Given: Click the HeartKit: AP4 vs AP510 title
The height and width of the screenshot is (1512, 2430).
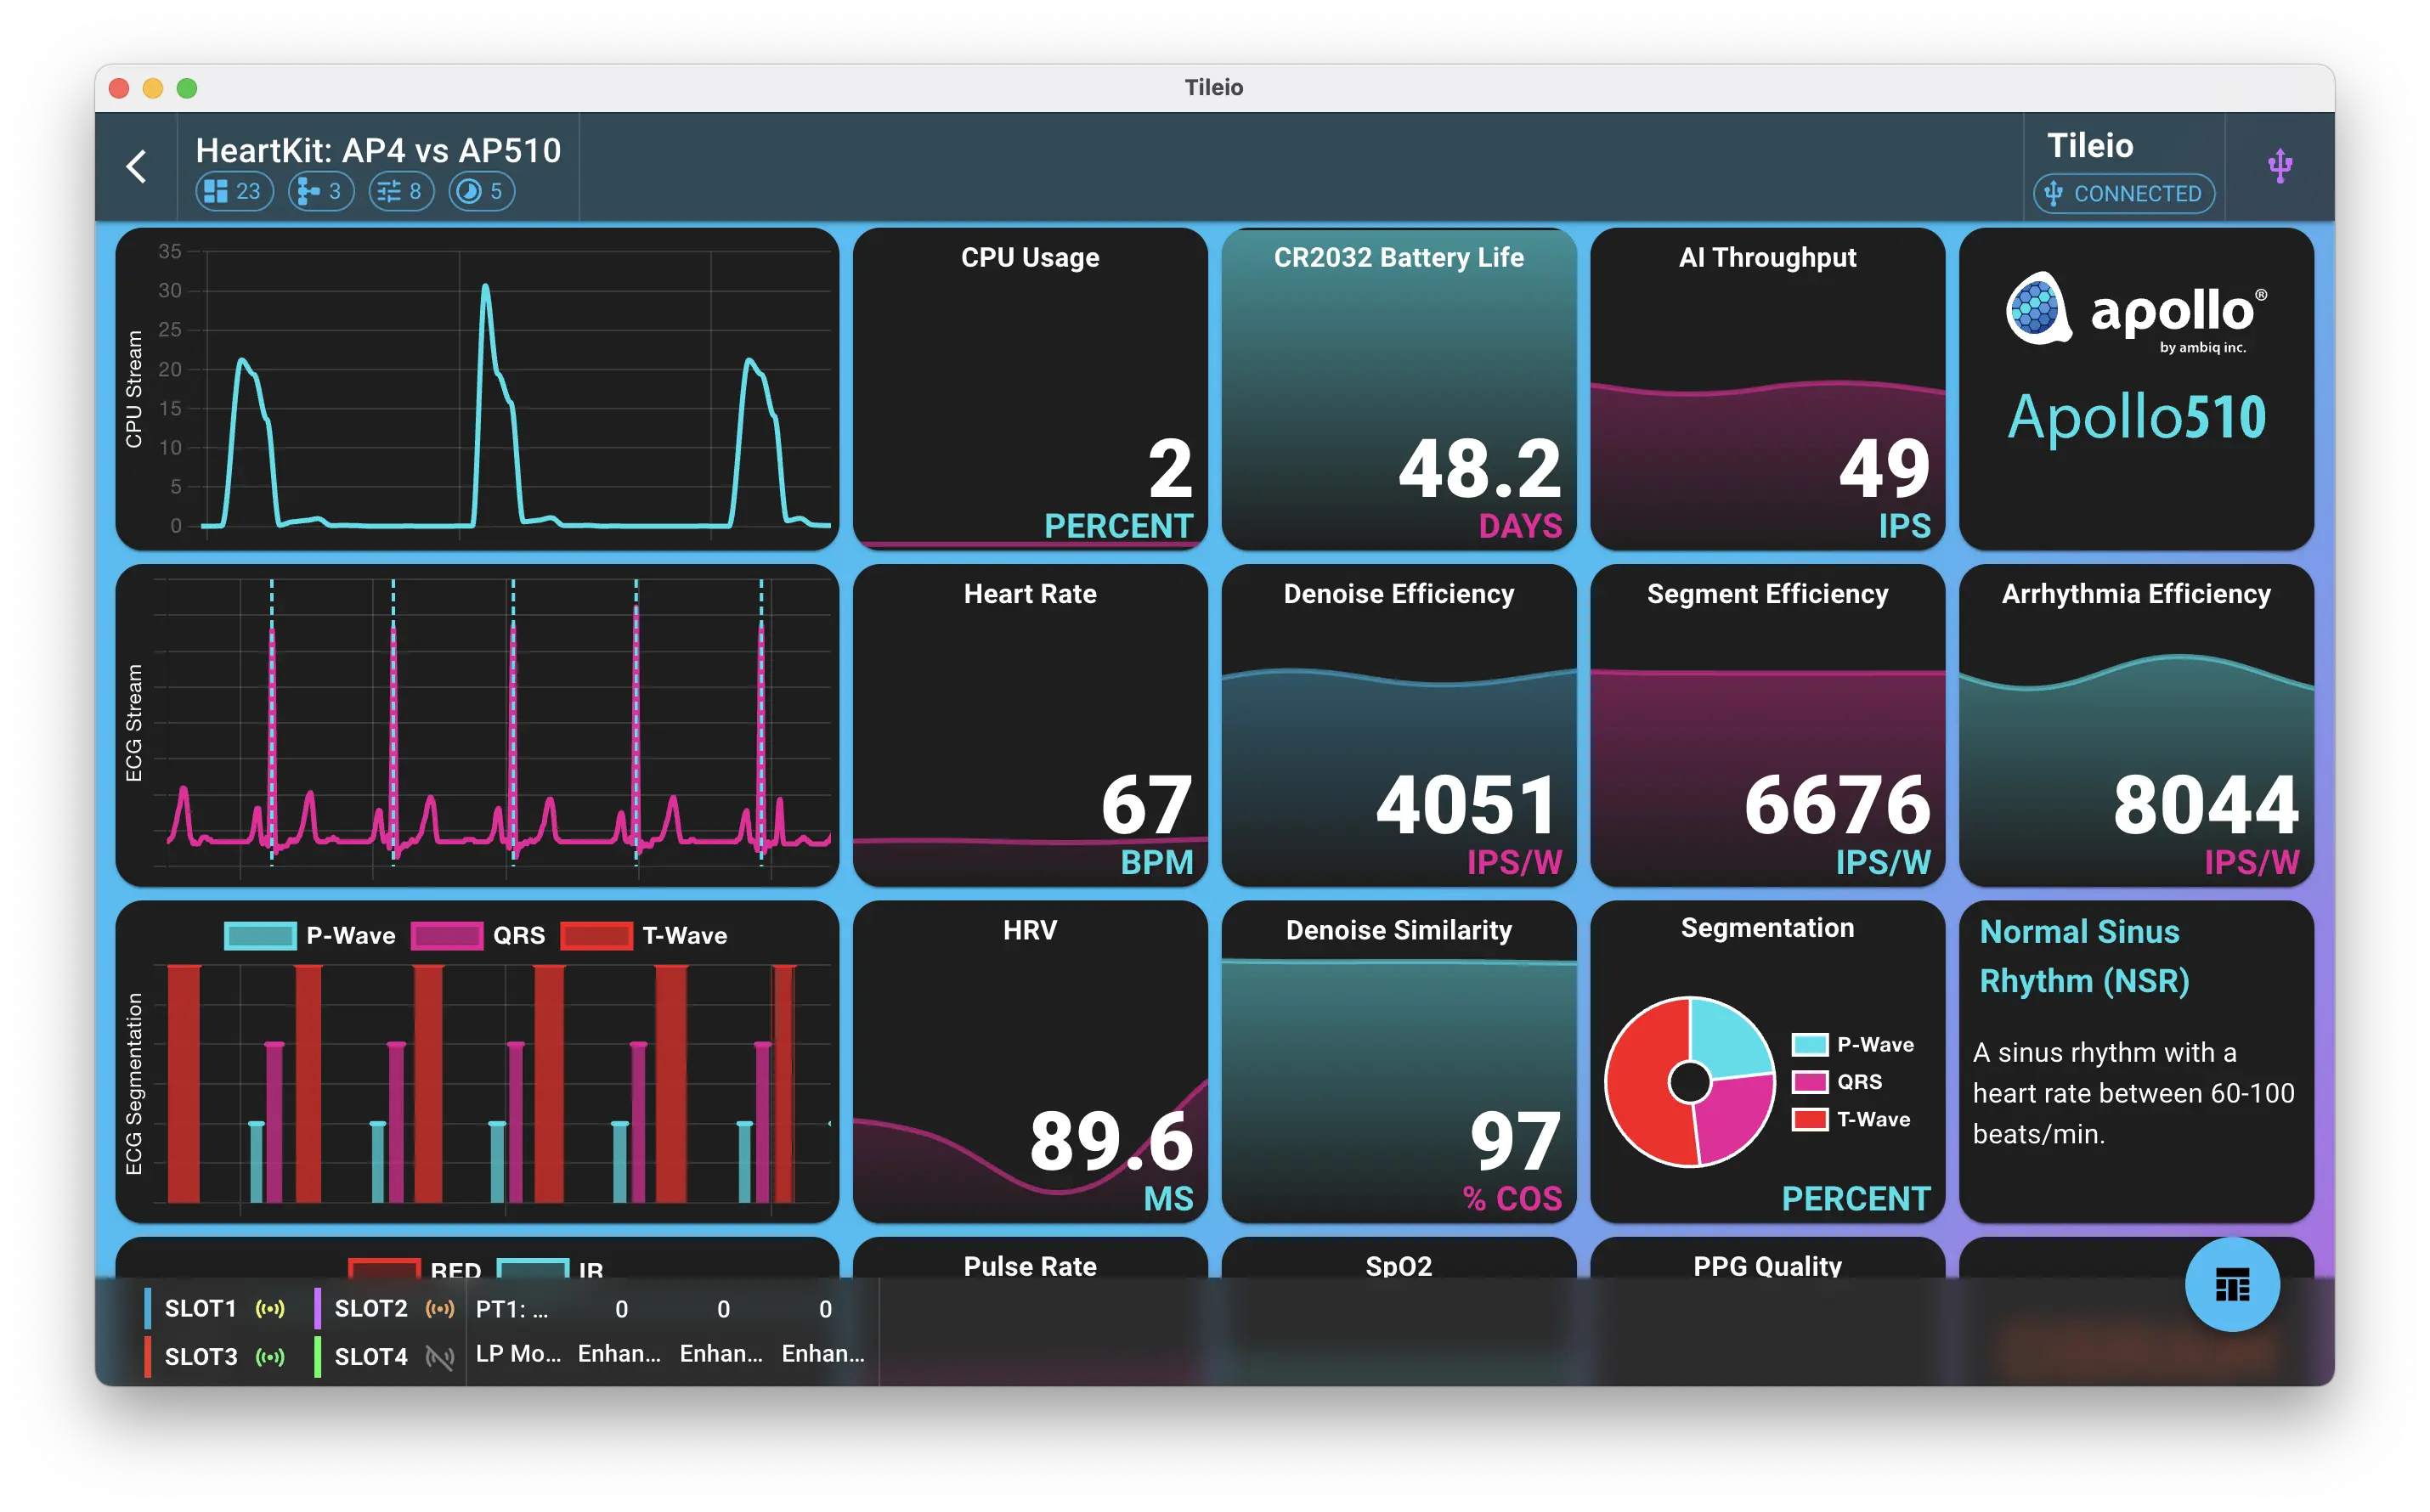Looking at the screenshot, I should [378, 150].
